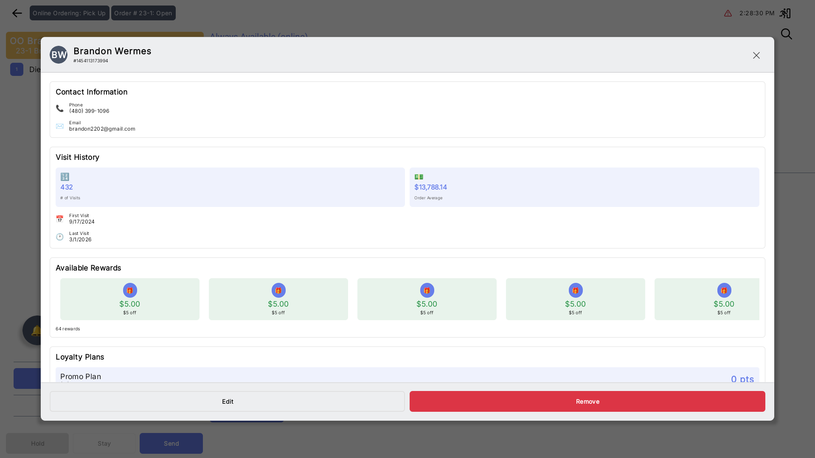Click the email envelope icon

point(60,126)
